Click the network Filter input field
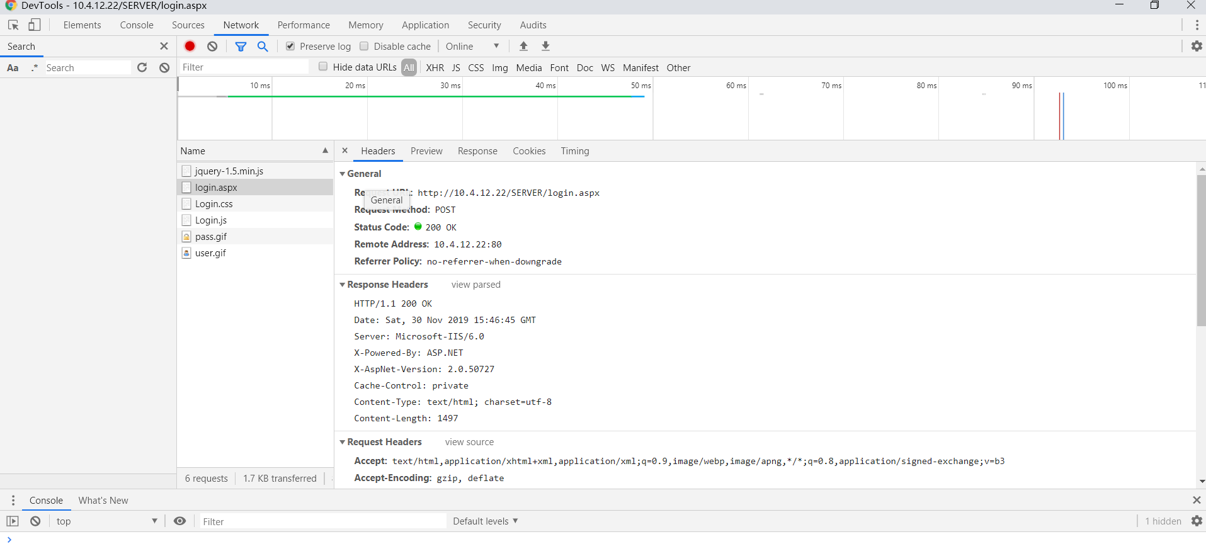 pyautogui.click(x=244, y=67)
